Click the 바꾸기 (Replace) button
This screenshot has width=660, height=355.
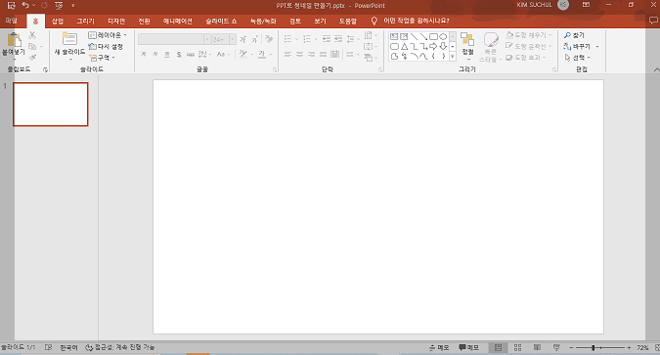[578, 46]
